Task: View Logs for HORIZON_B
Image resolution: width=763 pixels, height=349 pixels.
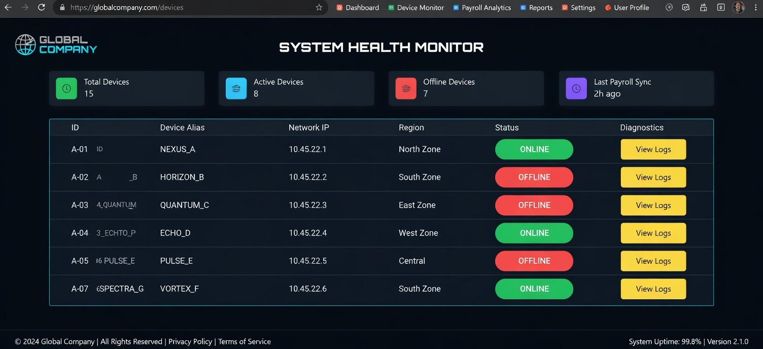Action: [653, 177]
